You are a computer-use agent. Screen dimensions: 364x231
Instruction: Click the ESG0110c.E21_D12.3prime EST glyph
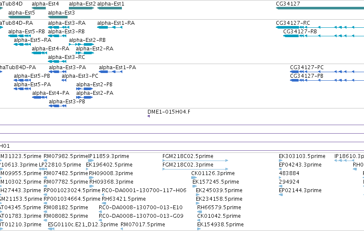(51, 229)
